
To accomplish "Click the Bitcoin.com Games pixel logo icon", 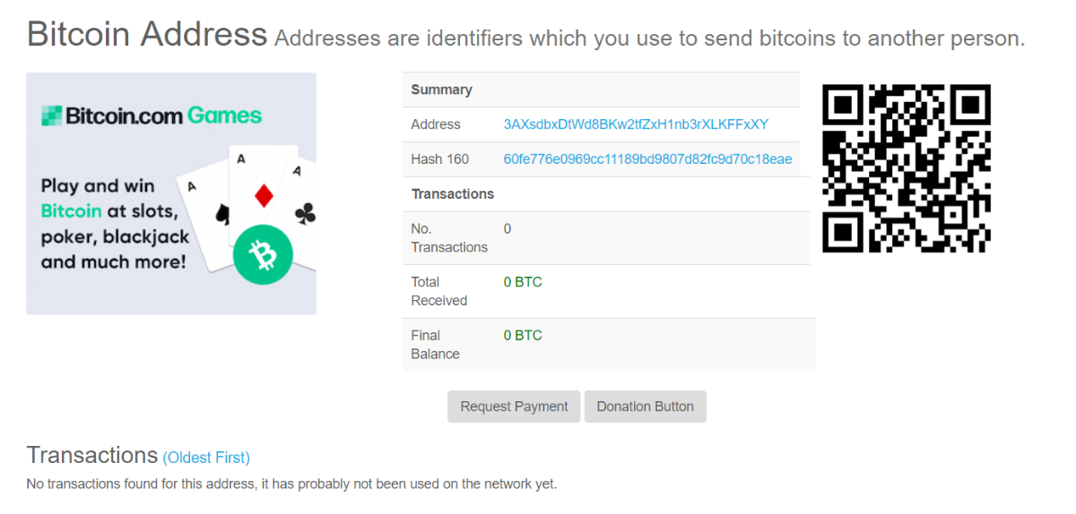I will 51,116.
